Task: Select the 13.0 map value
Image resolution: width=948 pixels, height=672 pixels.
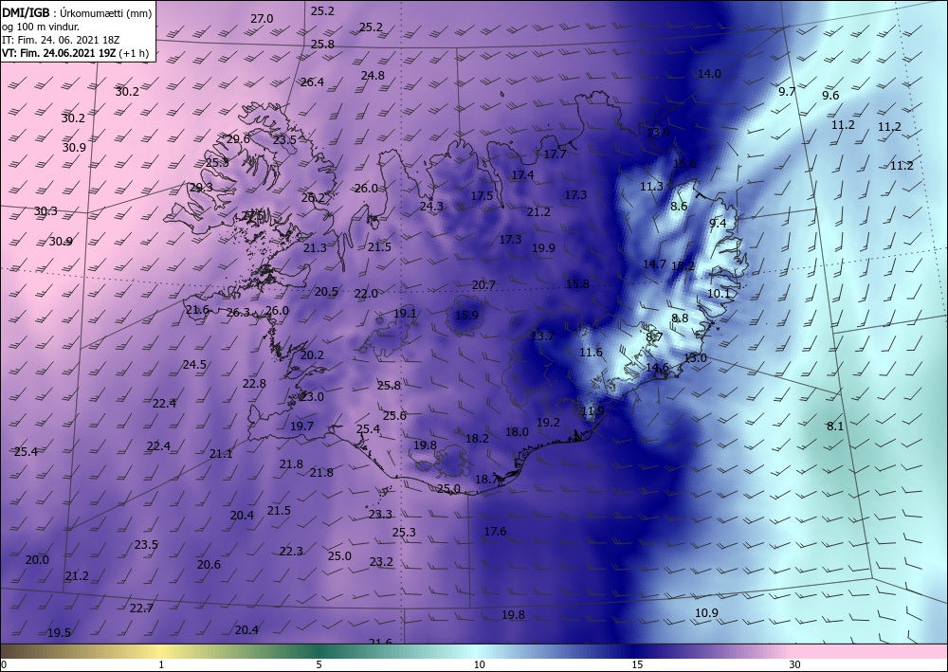Action: pyautogui.click(x=695, y=357)
